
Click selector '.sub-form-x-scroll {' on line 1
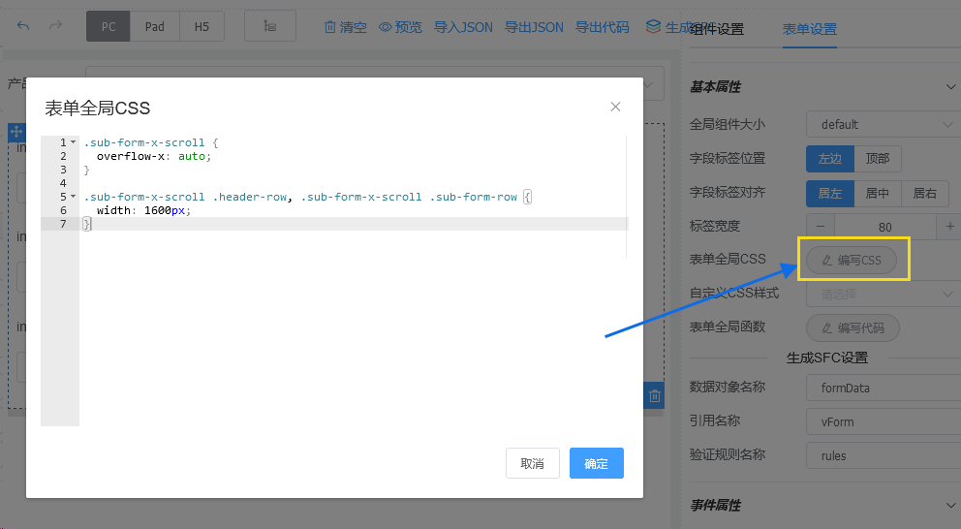pyautogui.click(x=151, y=142)
